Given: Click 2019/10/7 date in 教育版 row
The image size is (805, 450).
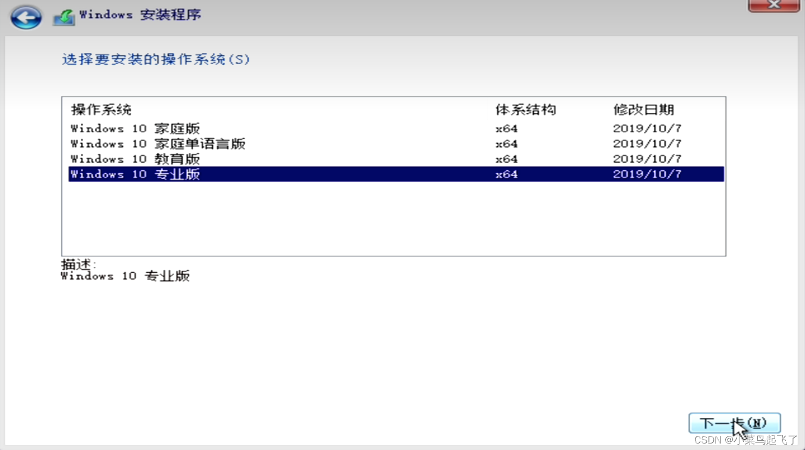Looking at the screenshot, I should 647,159.
